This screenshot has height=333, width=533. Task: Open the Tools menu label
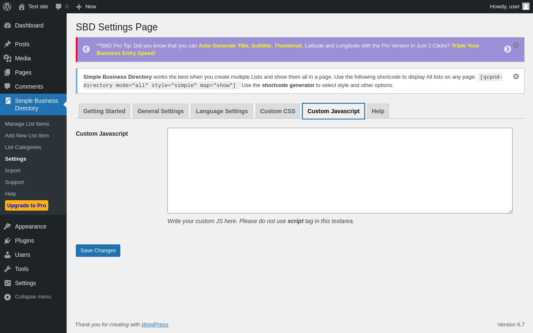point(22,269)
